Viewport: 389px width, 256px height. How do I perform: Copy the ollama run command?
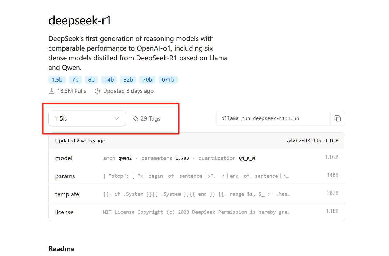(337, 118)
